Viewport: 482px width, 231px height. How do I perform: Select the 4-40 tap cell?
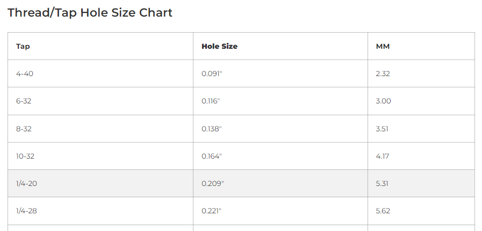pos(25,73)
